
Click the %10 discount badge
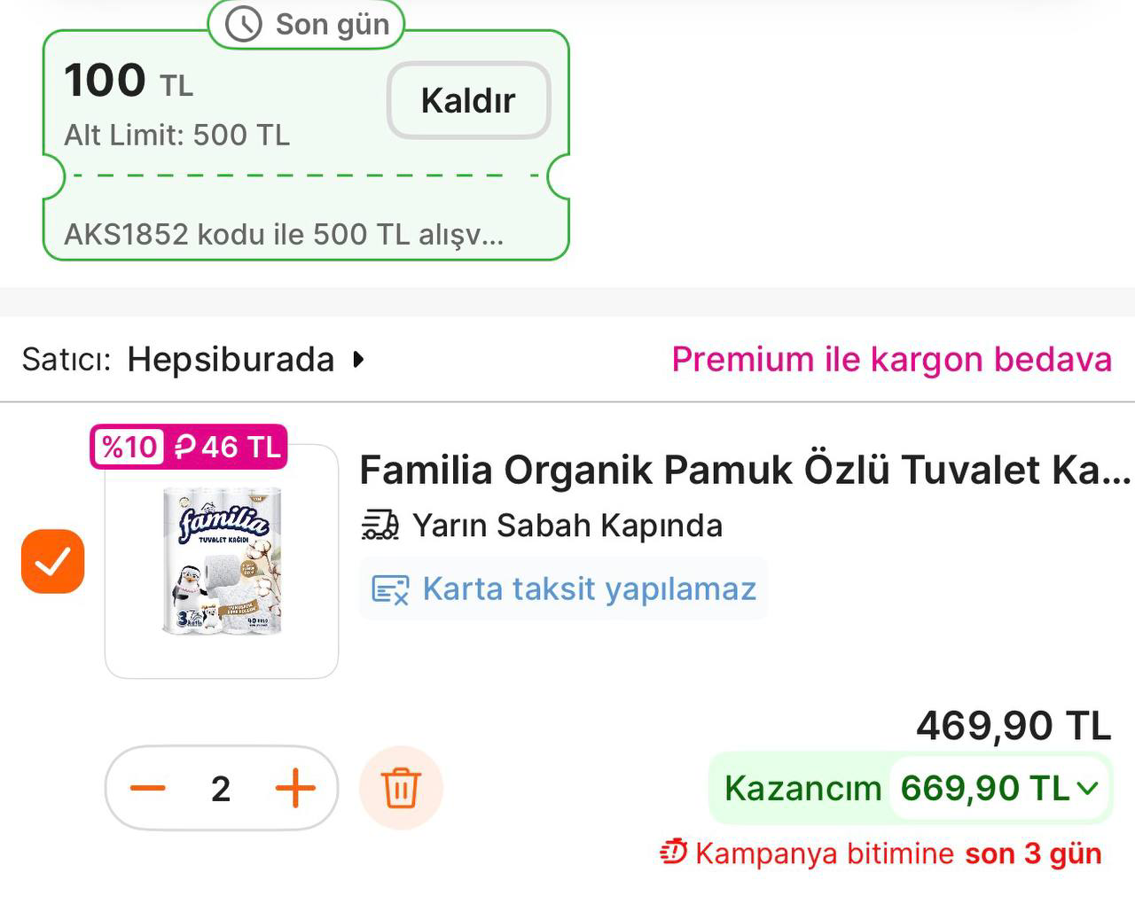[x=129, y=447]
